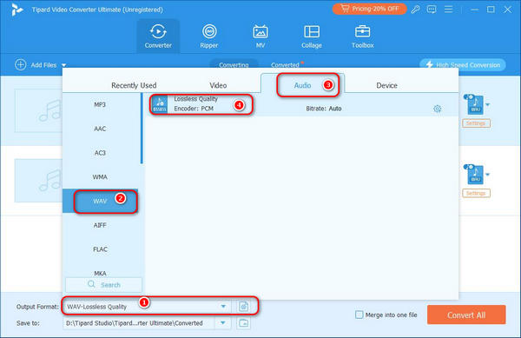Screen dimensions: 521x338
Task: Select WAV in format list
Action: pyautogui.click(x=100, y=201)
